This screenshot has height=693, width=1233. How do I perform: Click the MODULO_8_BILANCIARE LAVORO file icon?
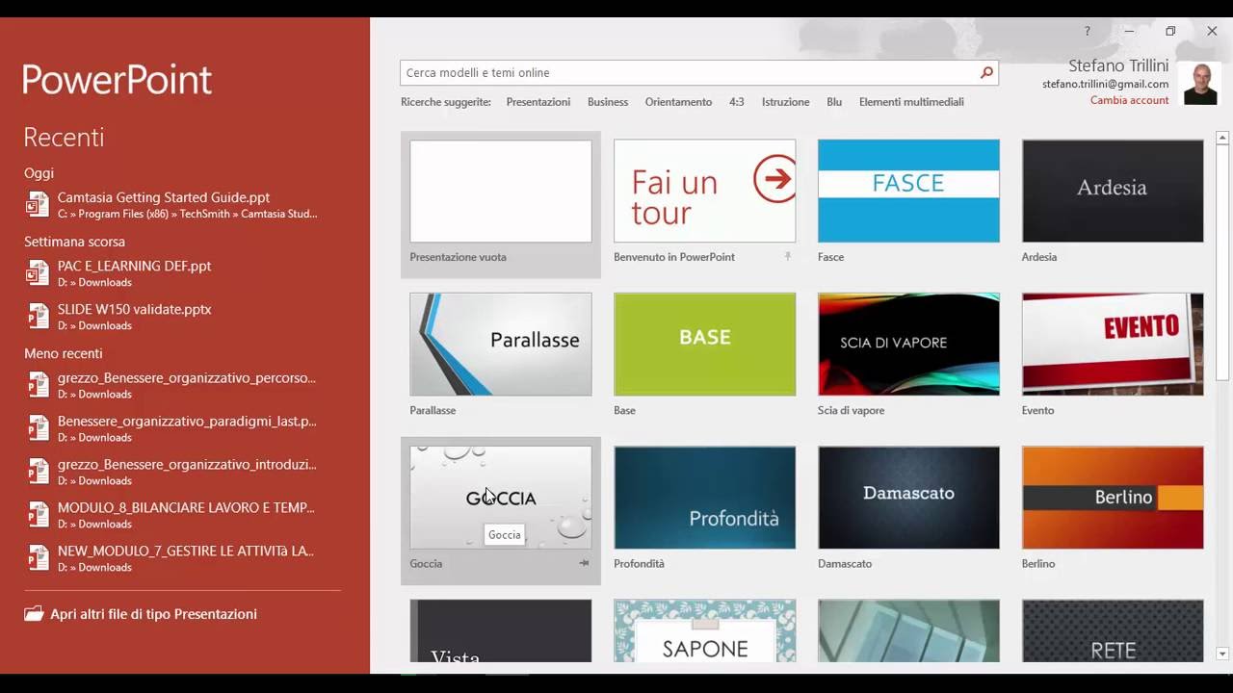pyautogui.click(x=37, y=514)
